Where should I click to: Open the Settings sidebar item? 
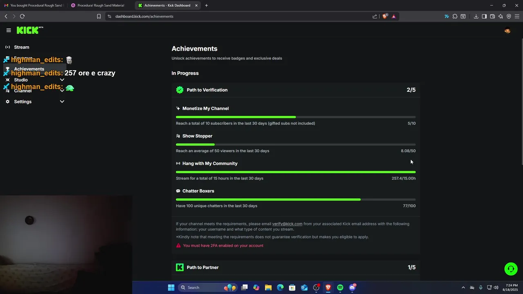coord(35,102)
